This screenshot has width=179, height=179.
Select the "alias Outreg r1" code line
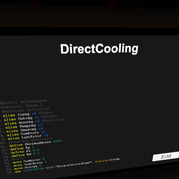(x=21, y=119)
